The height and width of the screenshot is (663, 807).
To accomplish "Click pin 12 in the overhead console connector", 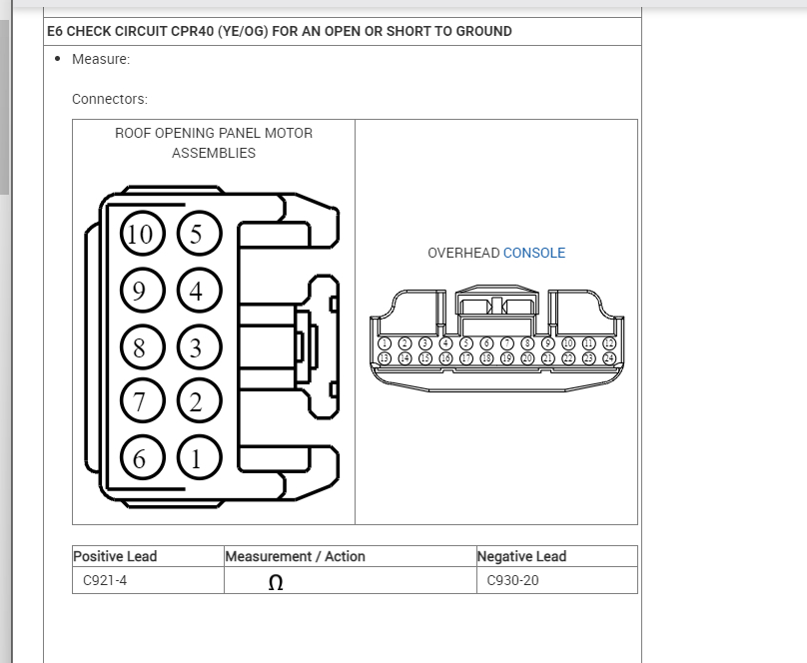I will pos(609,343).
